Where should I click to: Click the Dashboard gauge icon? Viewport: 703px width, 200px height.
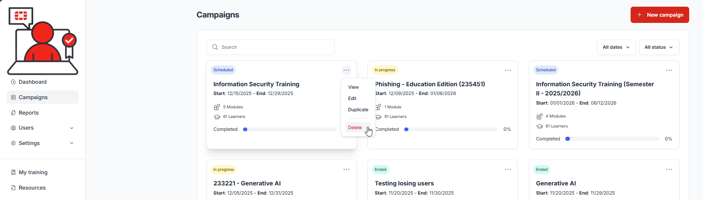pyautogui.click(x=13, y=82)
